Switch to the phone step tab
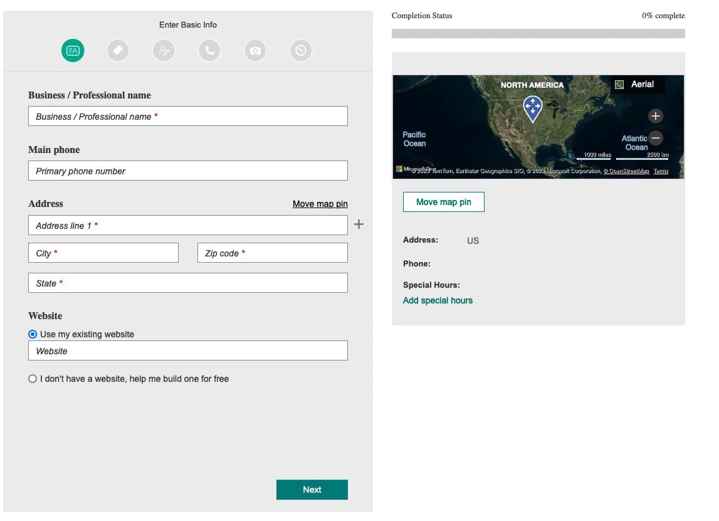The image size is (719, 521). pyautogui.click(x=209, y=50)
